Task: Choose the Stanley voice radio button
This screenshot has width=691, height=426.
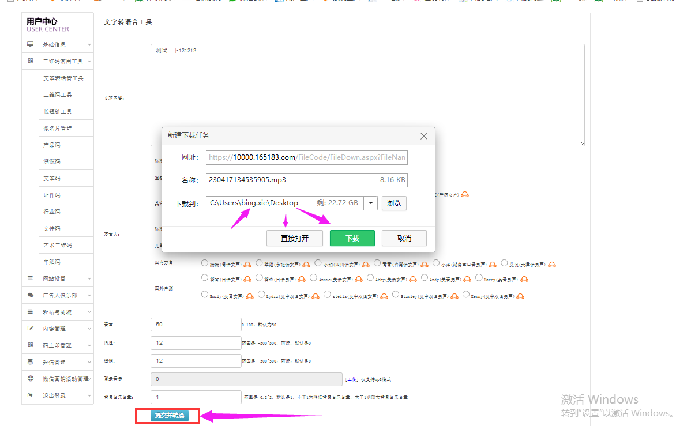Action: pos(396,295)
